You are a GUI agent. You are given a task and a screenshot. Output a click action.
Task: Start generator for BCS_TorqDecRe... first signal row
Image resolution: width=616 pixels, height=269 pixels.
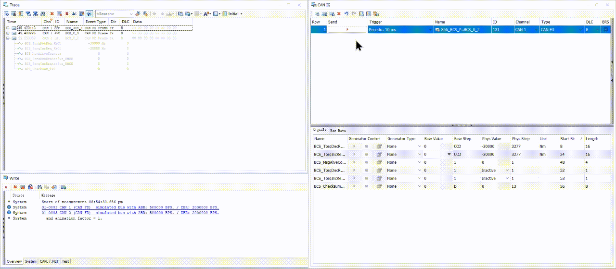[355, 147]
